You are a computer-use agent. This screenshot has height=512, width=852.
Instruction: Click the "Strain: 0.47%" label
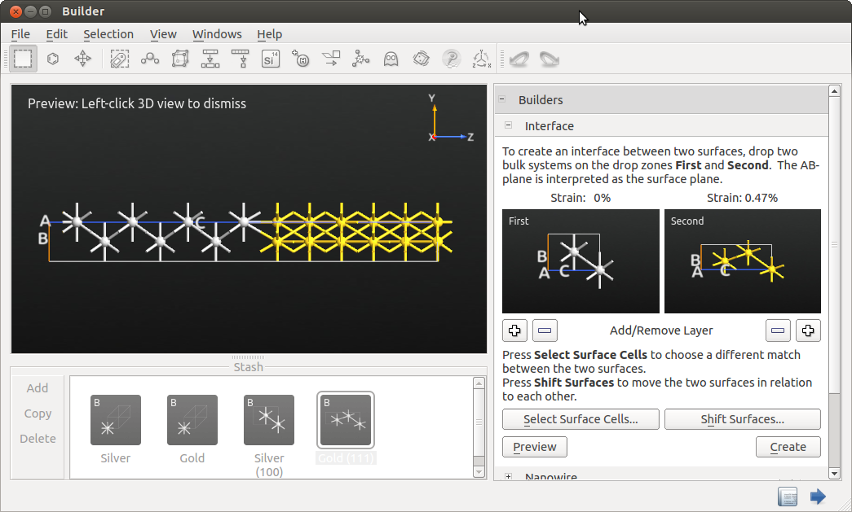[742, 198]
